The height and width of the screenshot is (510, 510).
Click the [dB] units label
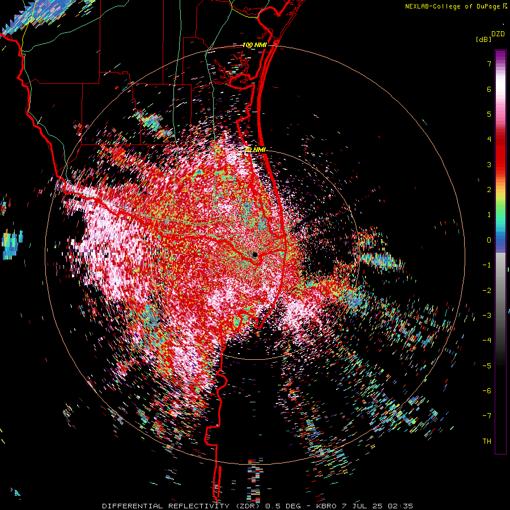point(484,40)
